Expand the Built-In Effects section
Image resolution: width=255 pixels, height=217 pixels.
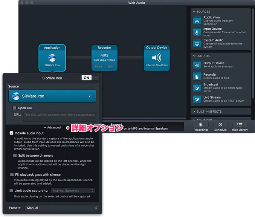click(221, 112)
